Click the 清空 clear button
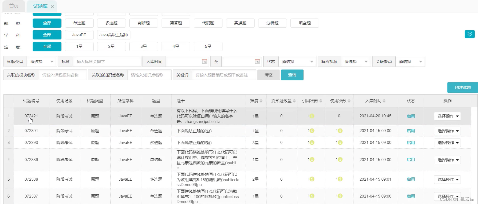This screenshot has height=204, width=478. pos(269,75)
